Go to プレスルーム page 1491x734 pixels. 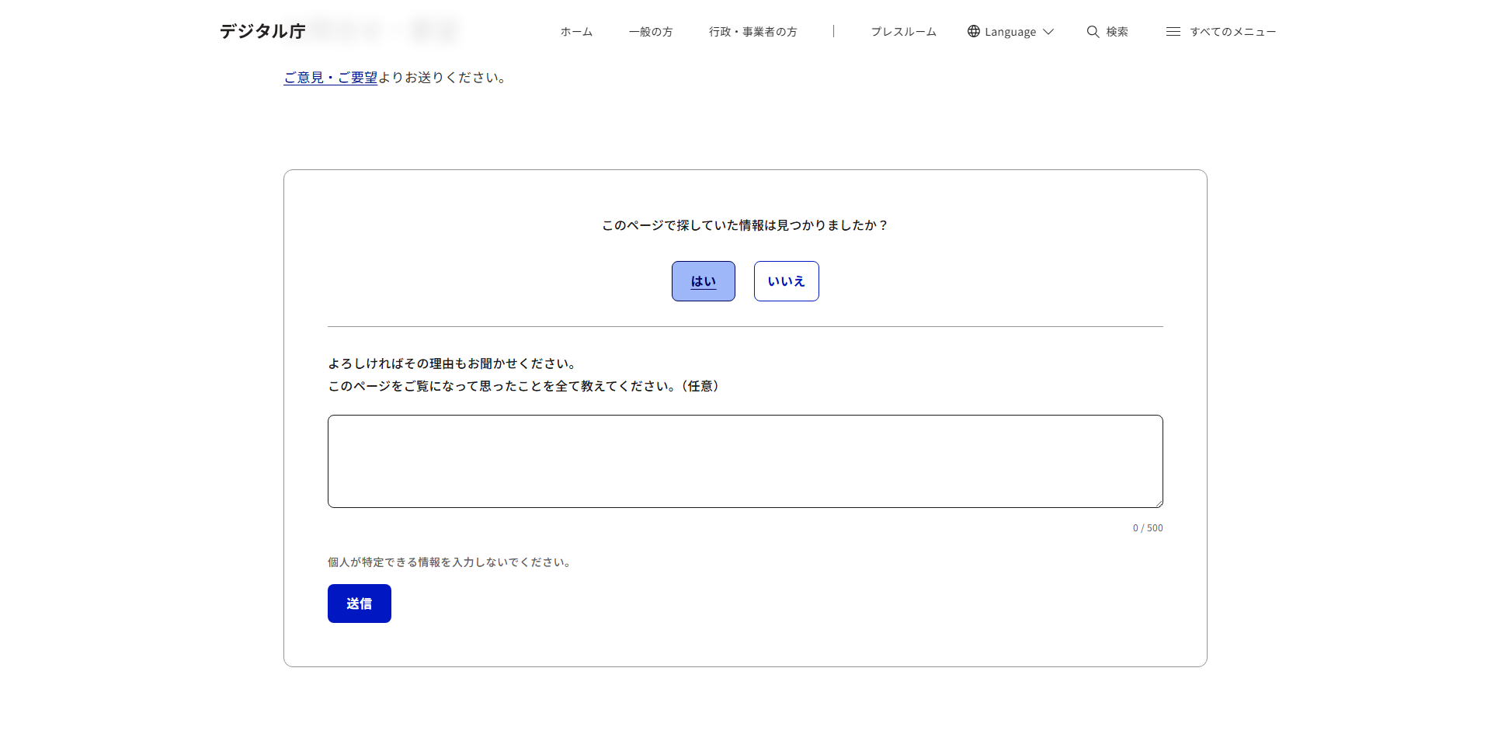point(903,32)
